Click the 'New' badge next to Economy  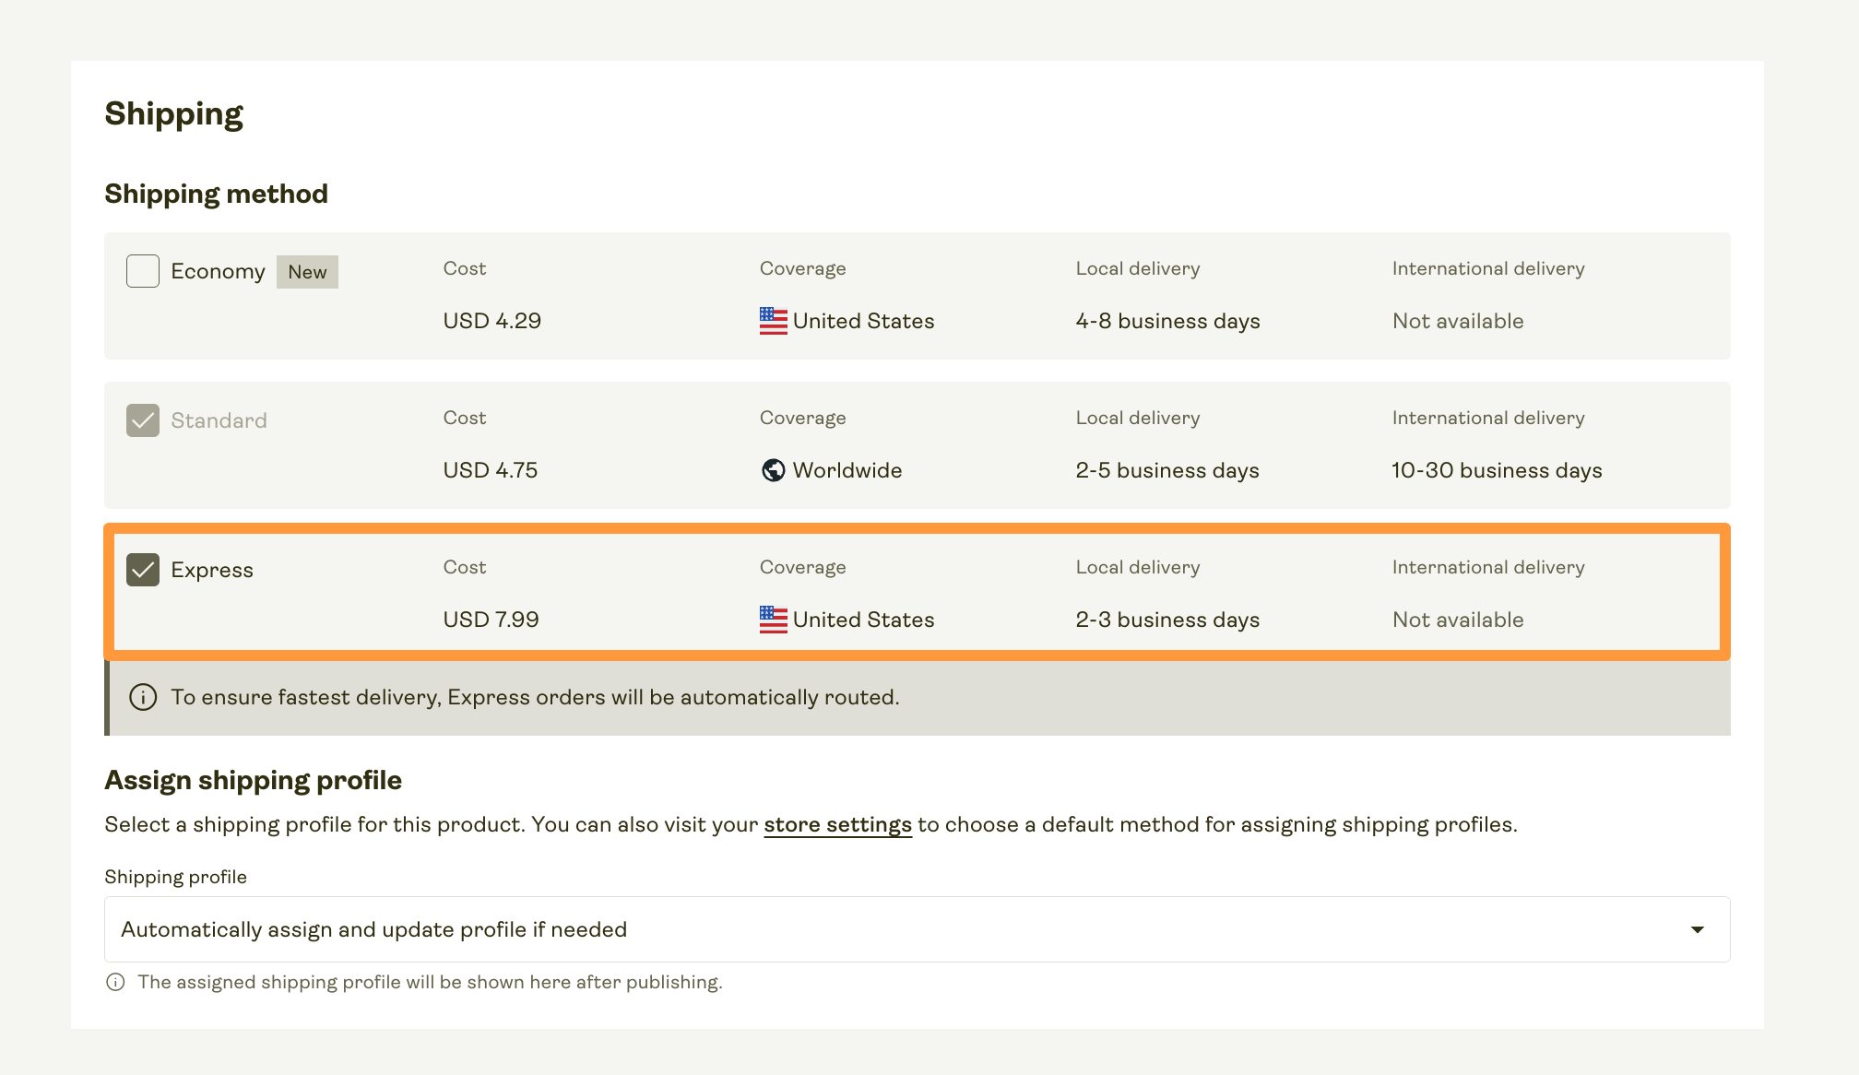click(x=307, y=271)
